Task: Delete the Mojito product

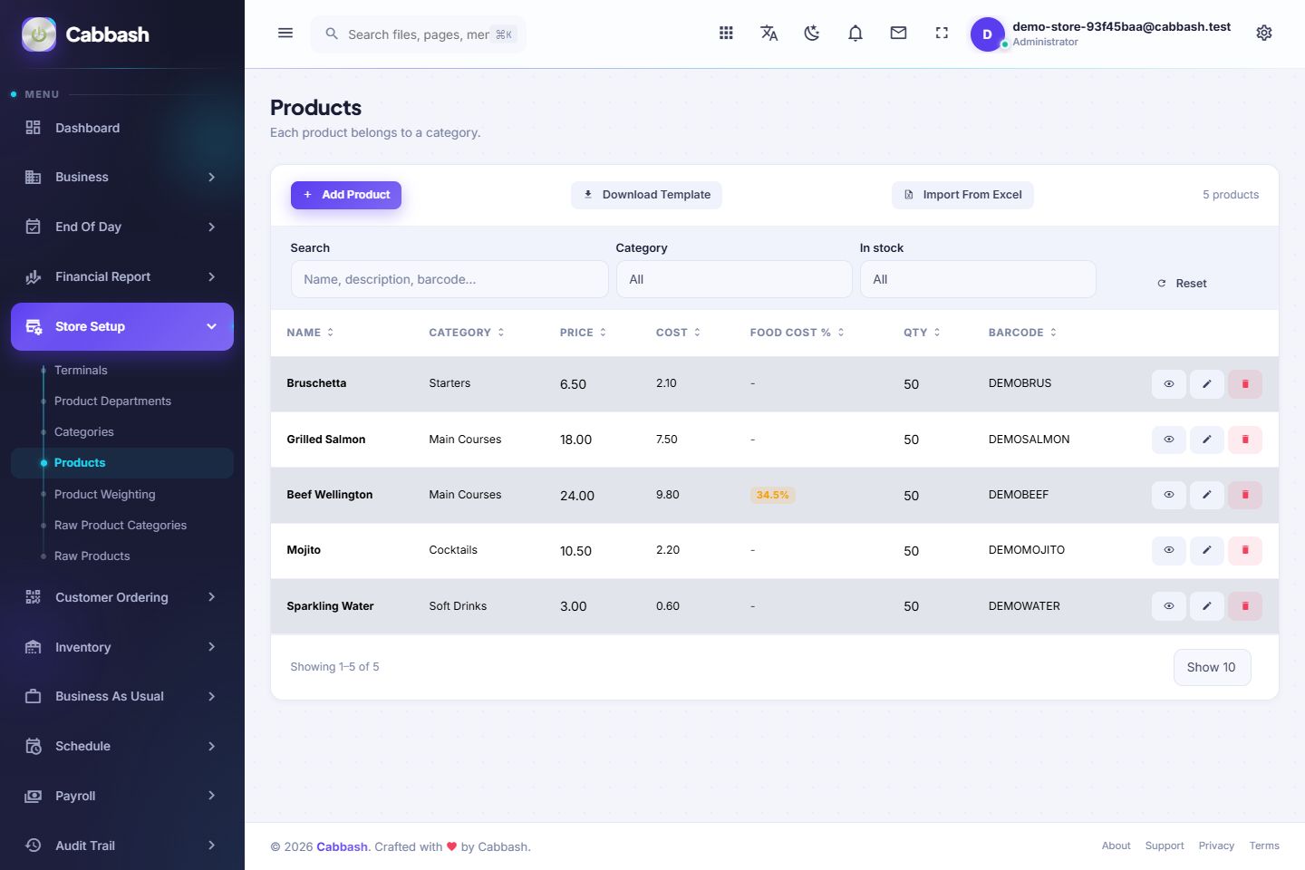Action: [1245, 550]
